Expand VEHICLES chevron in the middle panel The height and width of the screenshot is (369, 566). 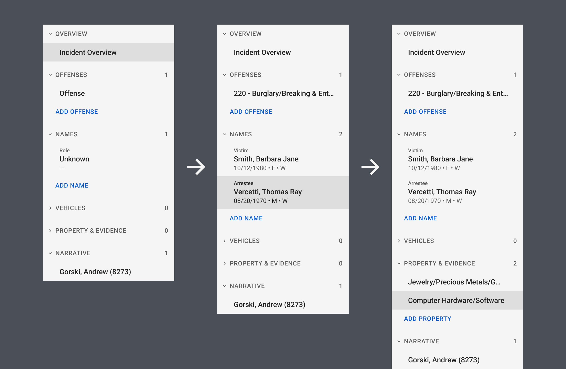[x=225, y=241]
